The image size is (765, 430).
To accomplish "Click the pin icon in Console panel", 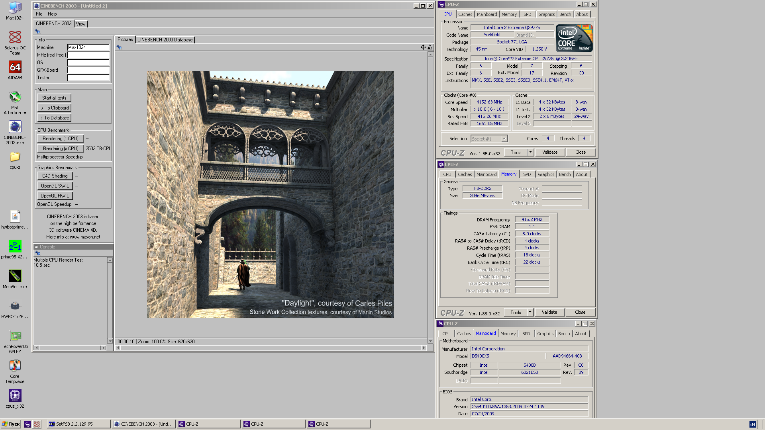I will pos(38,253).
